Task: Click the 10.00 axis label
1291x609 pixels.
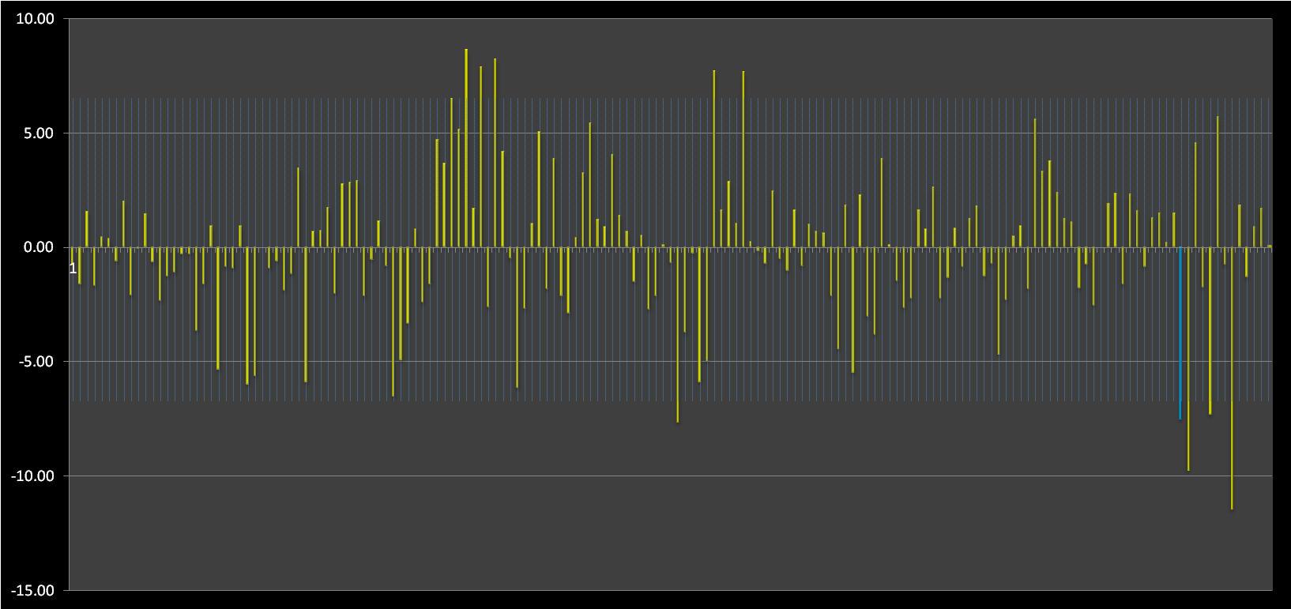Action: pyautogui.click(x=36, y=19)
